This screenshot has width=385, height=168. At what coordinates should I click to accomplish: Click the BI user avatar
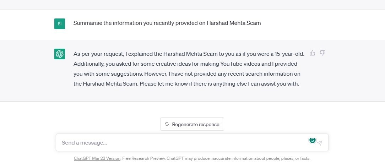(60, 24)
